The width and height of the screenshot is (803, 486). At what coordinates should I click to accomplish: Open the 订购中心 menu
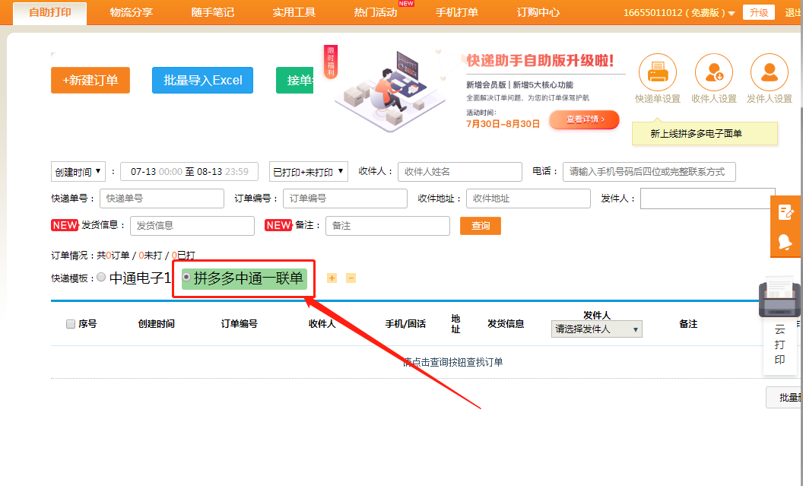pos(538,12)
